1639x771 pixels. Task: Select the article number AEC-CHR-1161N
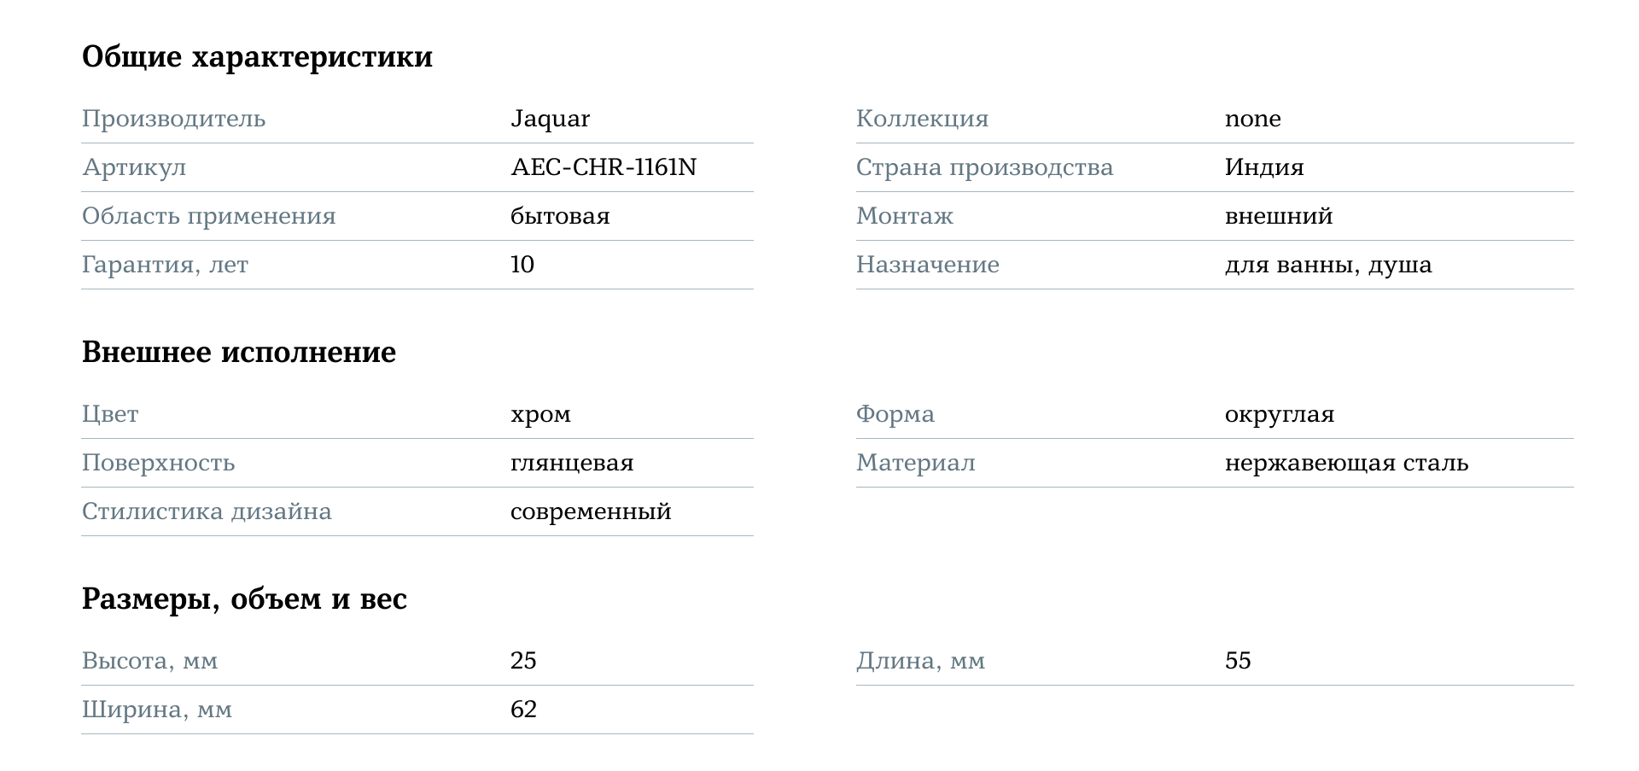pos(603,167)
